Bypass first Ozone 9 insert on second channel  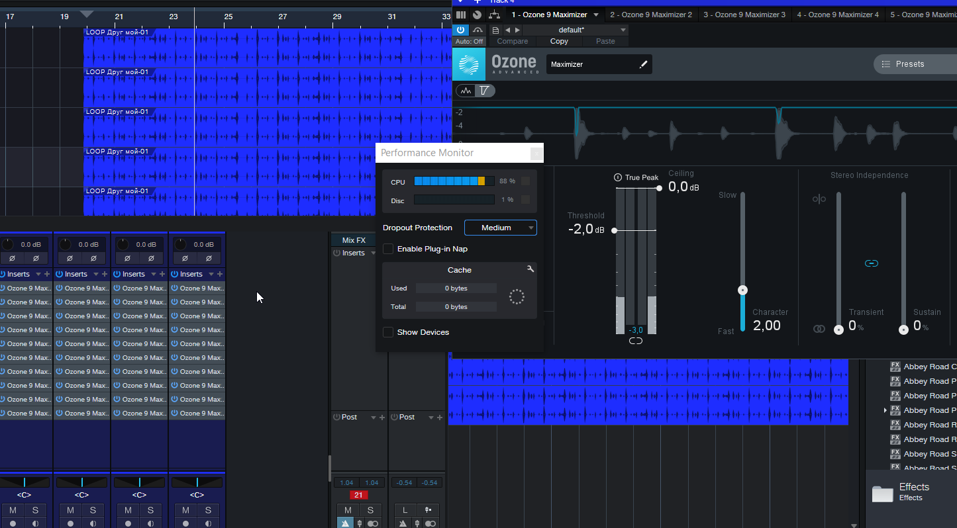point(60,288)
